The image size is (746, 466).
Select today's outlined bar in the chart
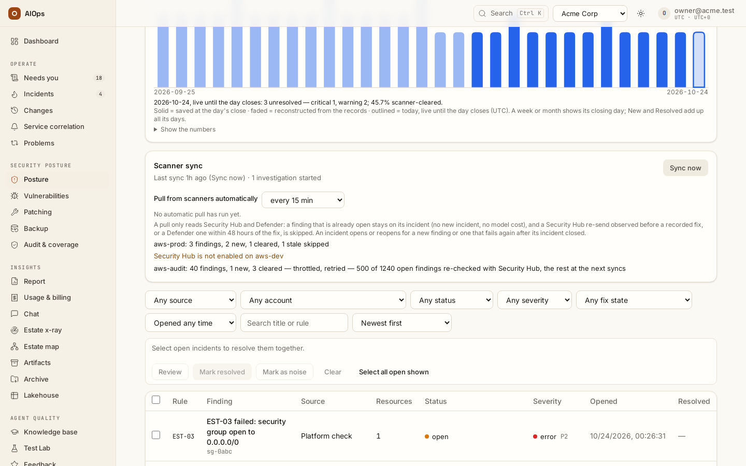pyautogui.click(x=699, y=60)
